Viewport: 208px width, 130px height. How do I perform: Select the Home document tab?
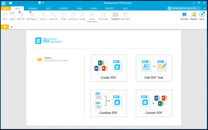click(x=5, y=27)
